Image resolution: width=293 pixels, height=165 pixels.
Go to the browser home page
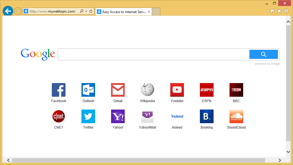click(x=272, y=11)
